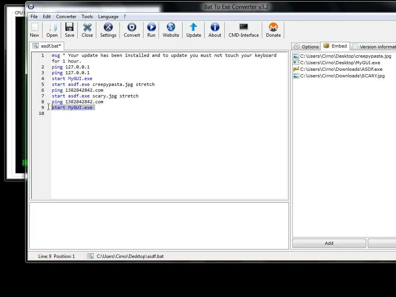Open a file with the Open icon

pos(52,27)
